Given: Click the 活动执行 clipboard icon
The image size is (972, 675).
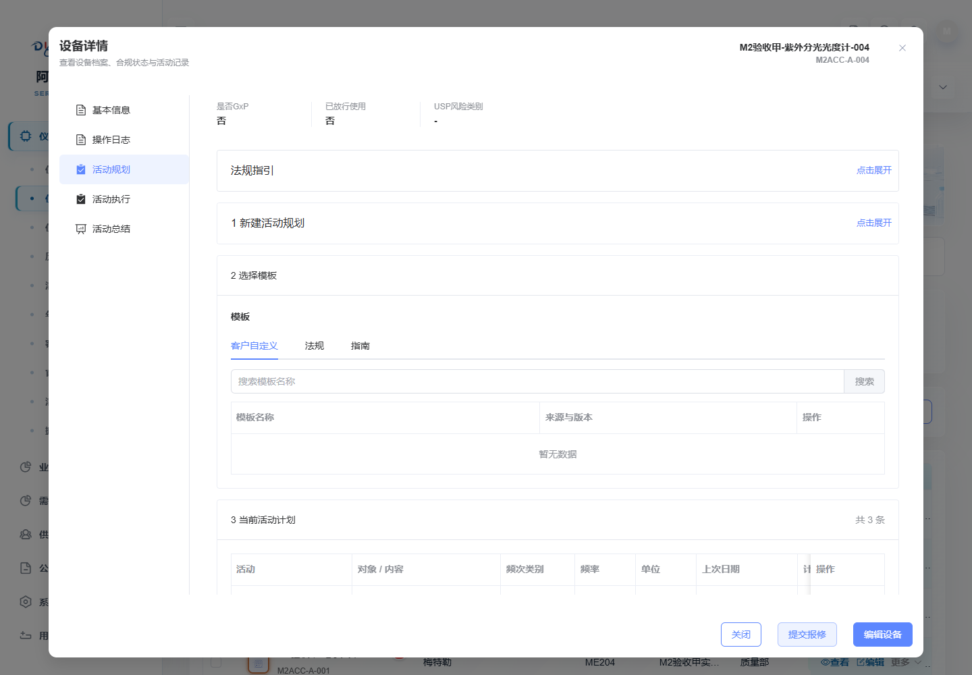Looking at the screenshot, I should click(x=81, y=199).
